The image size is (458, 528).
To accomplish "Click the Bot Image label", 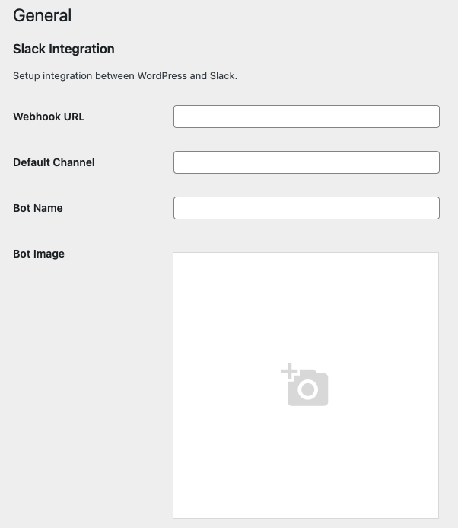I will (39, 254).
